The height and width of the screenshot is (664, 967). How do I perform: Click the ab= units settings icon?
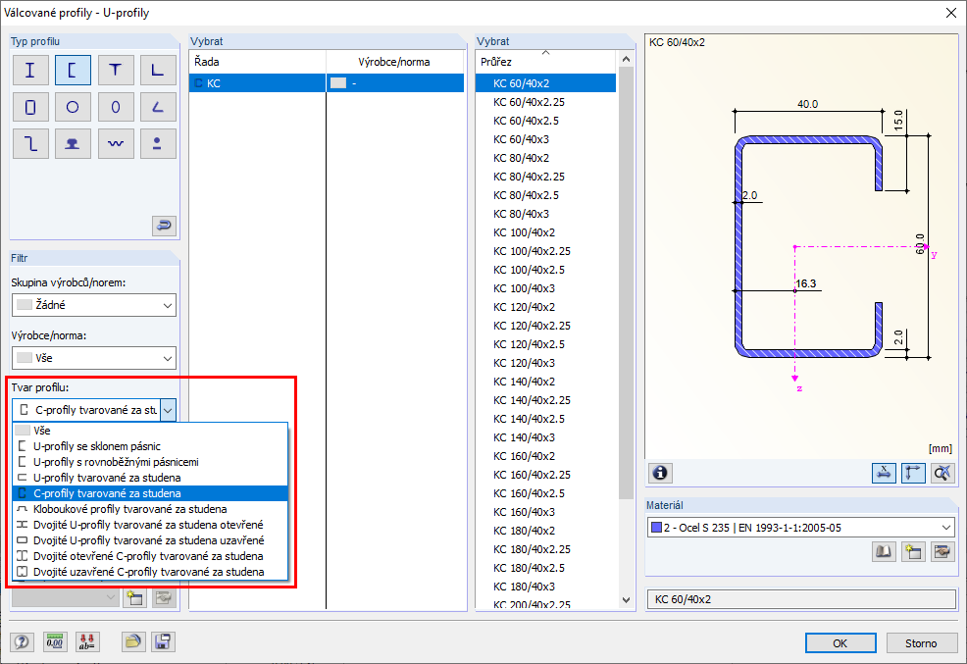[x=87, y=641]
